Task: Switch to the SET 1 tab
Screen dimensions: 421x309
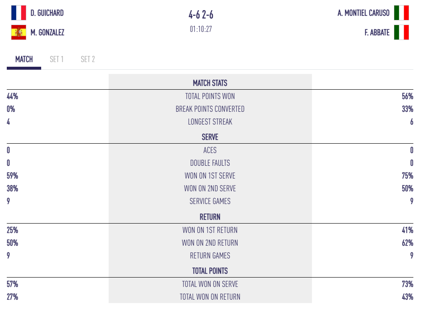Action: tap(56, 60)
